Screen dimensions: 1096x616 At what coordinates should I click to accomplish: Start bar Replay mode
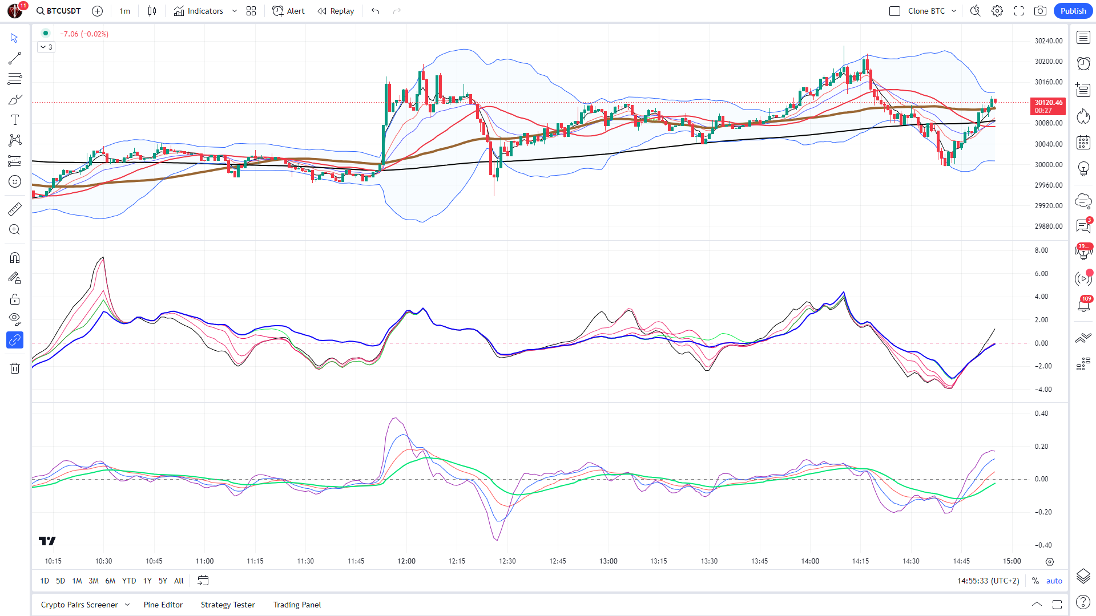336,11
